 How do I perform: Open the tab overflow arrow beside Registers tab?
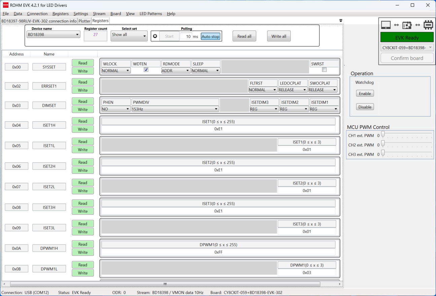(341, 21)
